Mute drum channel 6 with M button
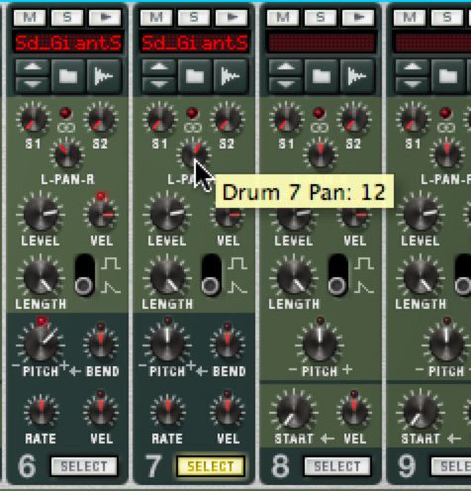Screen dimensions: 471x491 pos(30,17)
